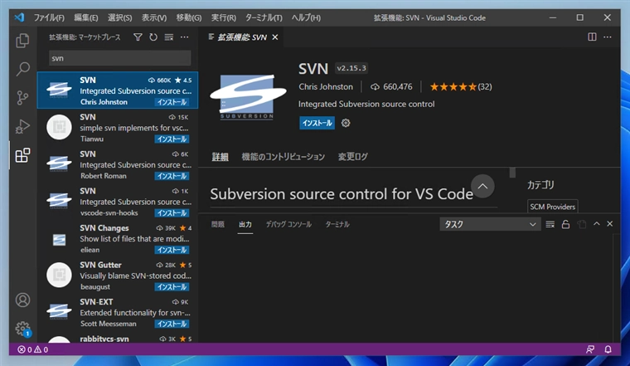
Task: Open the extension manage gear beside Install
Action: click(346, 123)
